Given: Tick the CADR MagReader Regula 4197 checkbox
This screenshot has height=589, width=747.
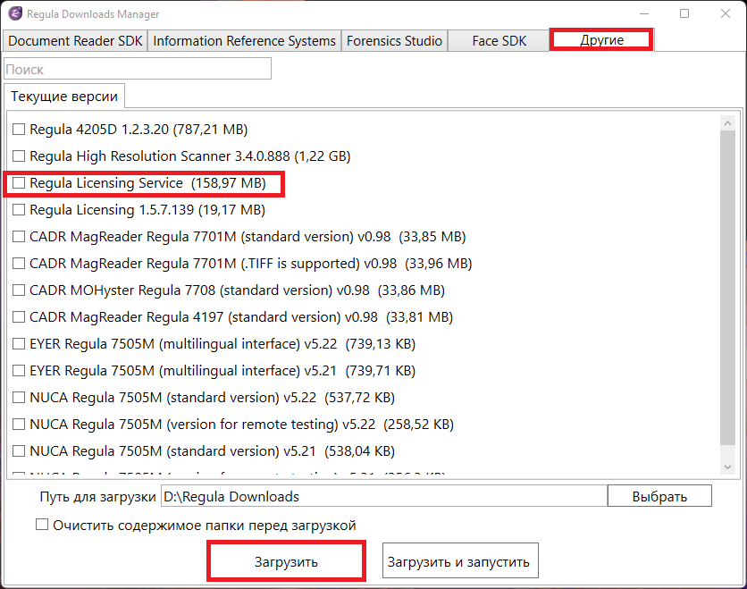Looking at the screenshot, I should 19,317.
